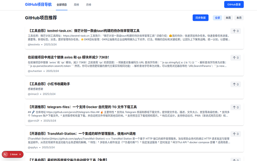Switch to the 周榜 tab
Image resolution: width=257 pixels, height=161 pixels.
point(76,5)
